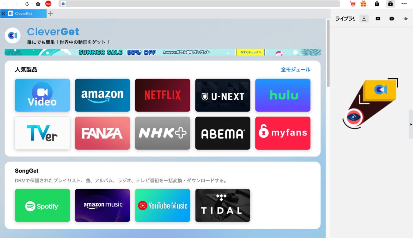Click the audio waveform filter icon

405,18
